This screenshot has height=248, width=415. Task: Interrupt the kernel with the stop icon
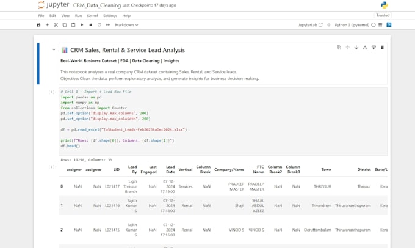90,25
